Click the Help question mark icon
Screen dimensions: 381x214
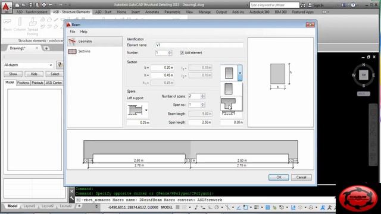(x=353, y=5)
